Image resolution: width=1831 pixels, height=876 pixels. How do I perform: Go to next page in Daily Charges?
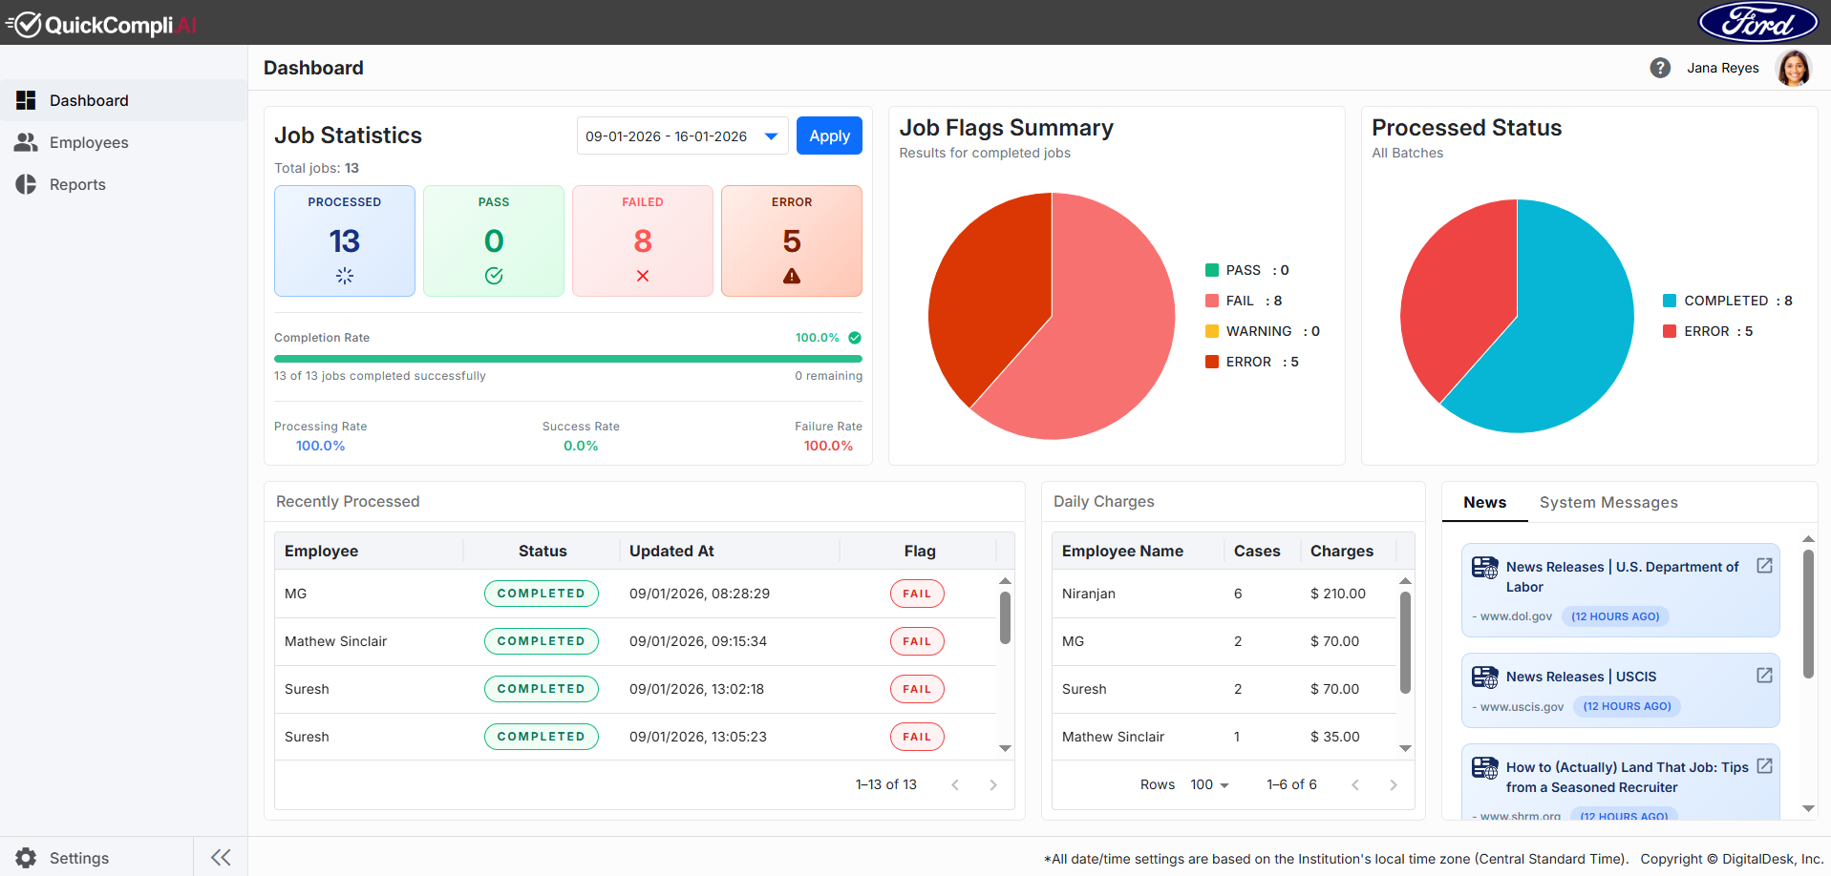tap(1394, 784)
